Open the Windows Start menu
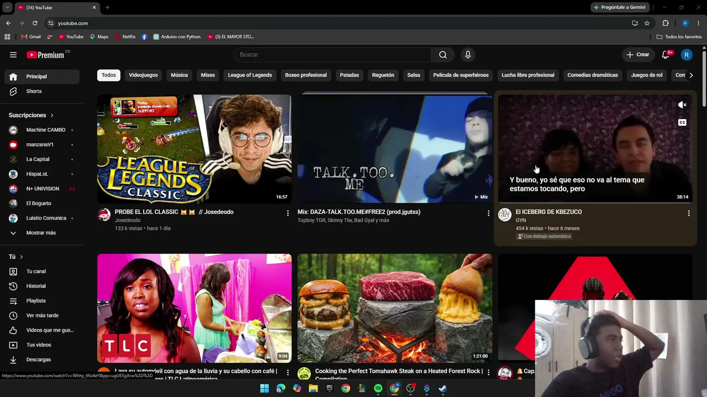This screenshot has width=707, height=397. pos(265,388)
